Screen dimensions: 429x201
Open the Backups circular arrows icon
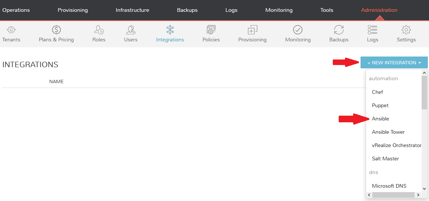[339, 30]
